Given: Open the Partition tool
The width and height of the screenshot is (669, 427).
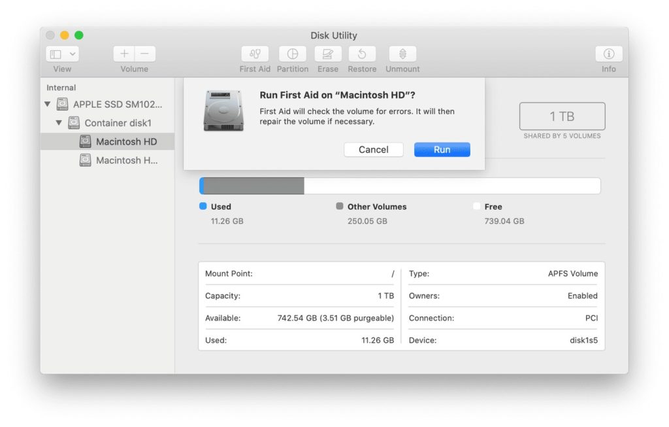Looking at the screenshot, I should [x=292, y=54].
